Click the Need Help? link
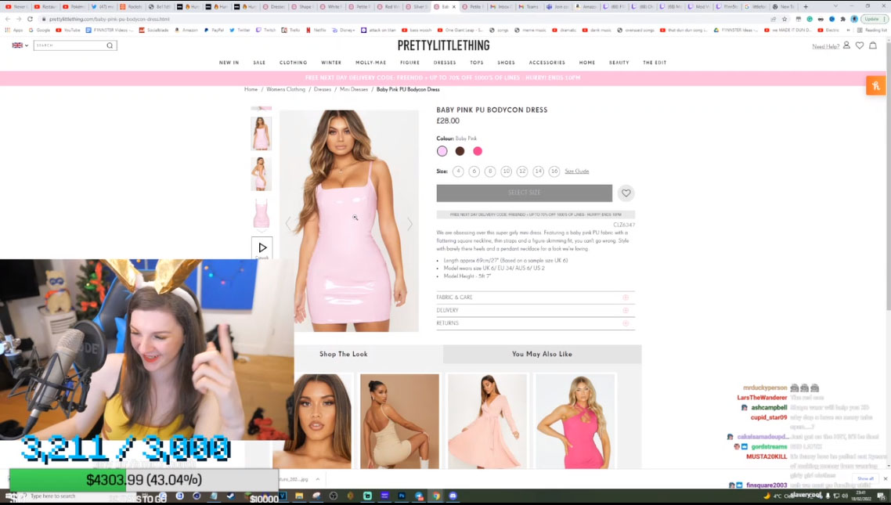The height and width of the screenshot is (505, 891). tap(826, 46)
